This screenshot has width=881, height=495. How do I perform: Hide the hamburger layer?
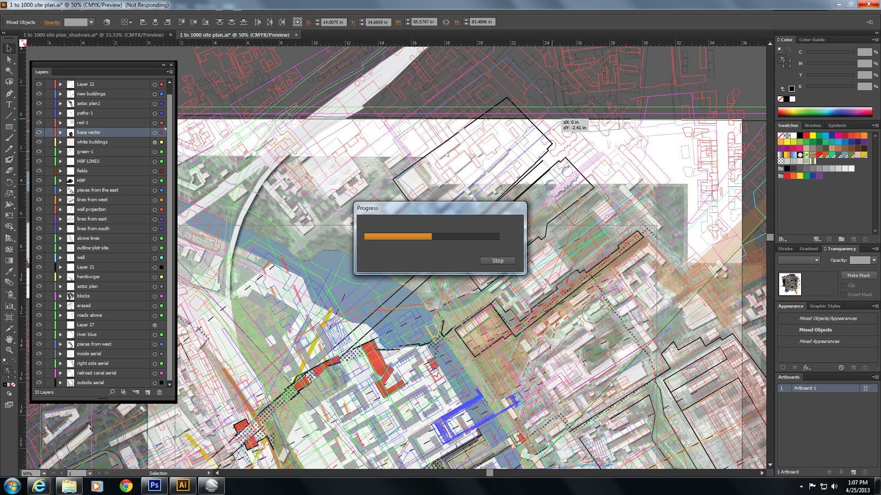click(x=39, y=277)
